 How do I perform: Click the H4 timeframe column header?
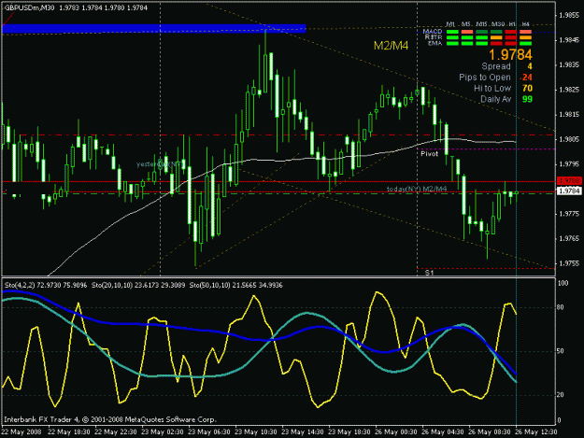(525, 24)
